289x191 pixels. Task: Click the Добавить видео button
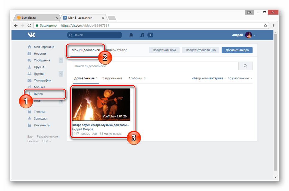coord(237,50)
